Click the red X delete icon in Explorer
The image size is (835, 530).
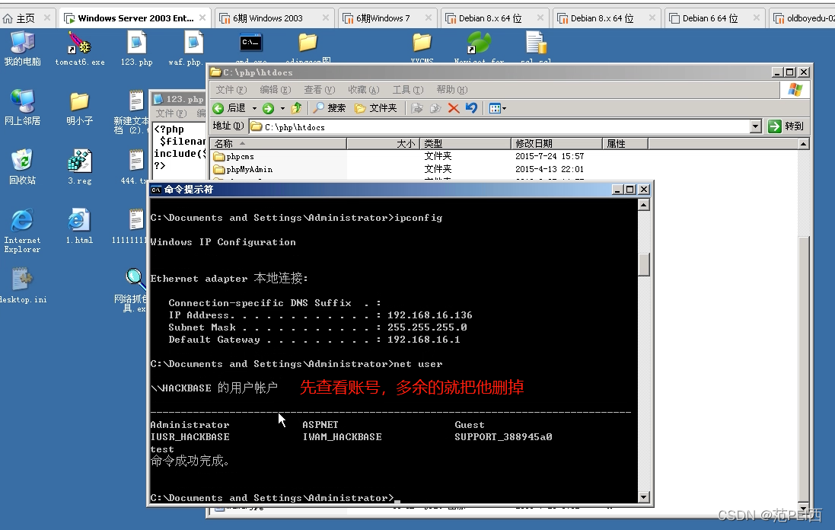453,108
